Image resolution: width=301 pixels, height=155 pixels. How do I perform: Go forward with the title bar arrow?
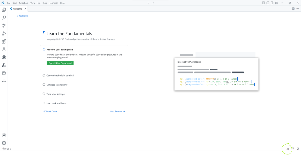[153, 3]
